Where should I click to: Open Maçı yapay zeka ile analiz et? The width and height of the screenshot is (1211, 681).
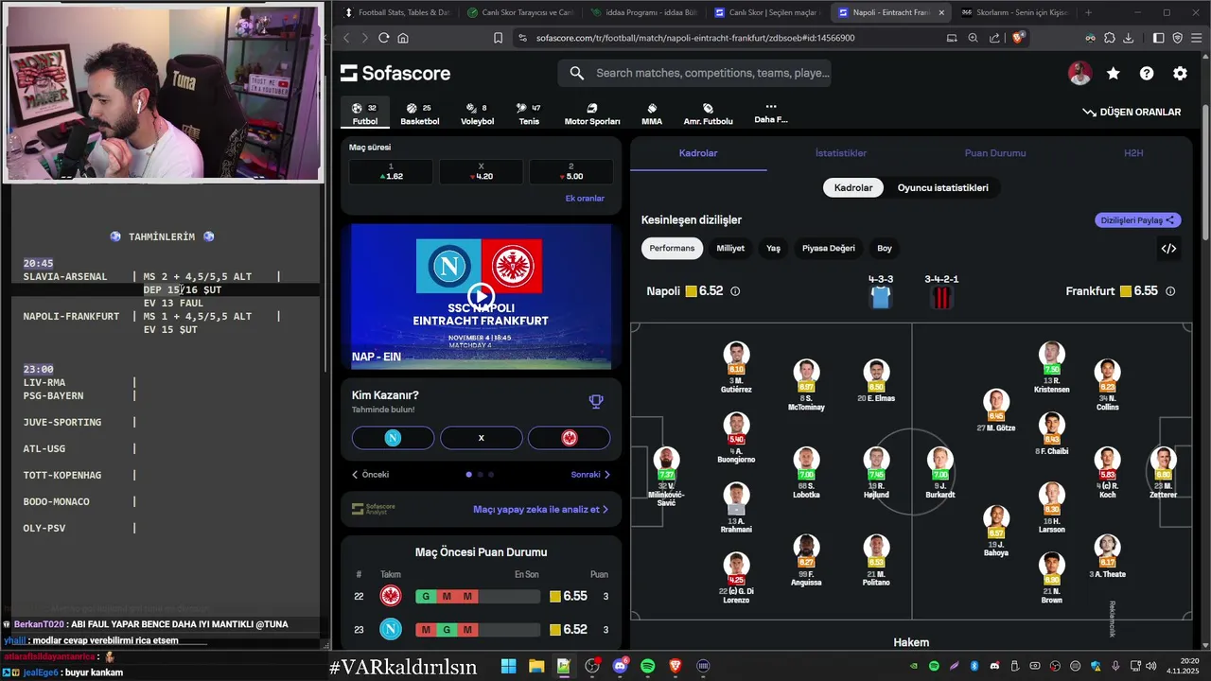point(540,509)
